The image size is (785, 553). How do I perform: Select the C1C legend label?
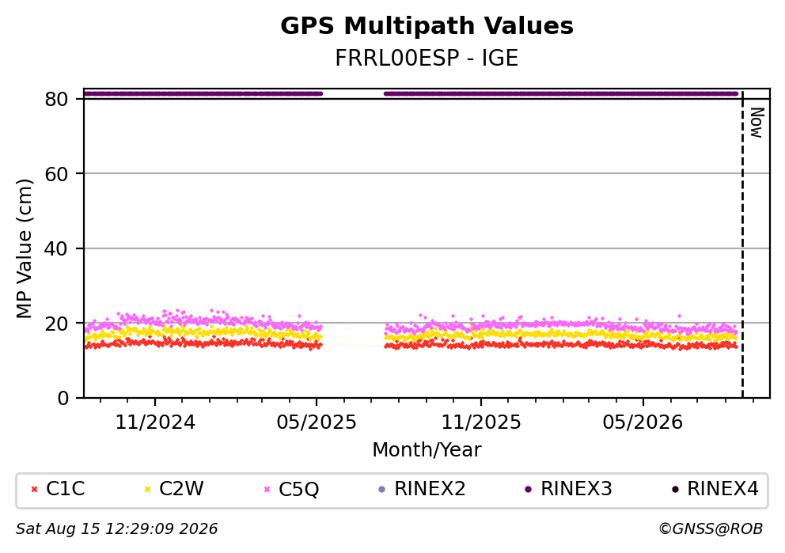pos(65,489)
